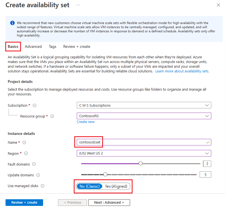Click inside the contosodcset name field
227x215 pixels.
[124, 142]
